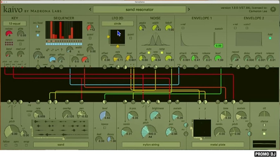This screenshot has width=280, height=161.
Task: Open the 12-equal tuning dropdown
Action: (15, 24)
